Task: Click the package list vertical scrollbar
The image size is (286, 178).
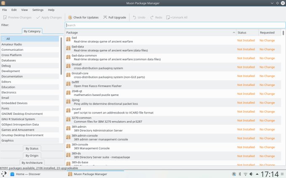Action: (x=283, y=33)
